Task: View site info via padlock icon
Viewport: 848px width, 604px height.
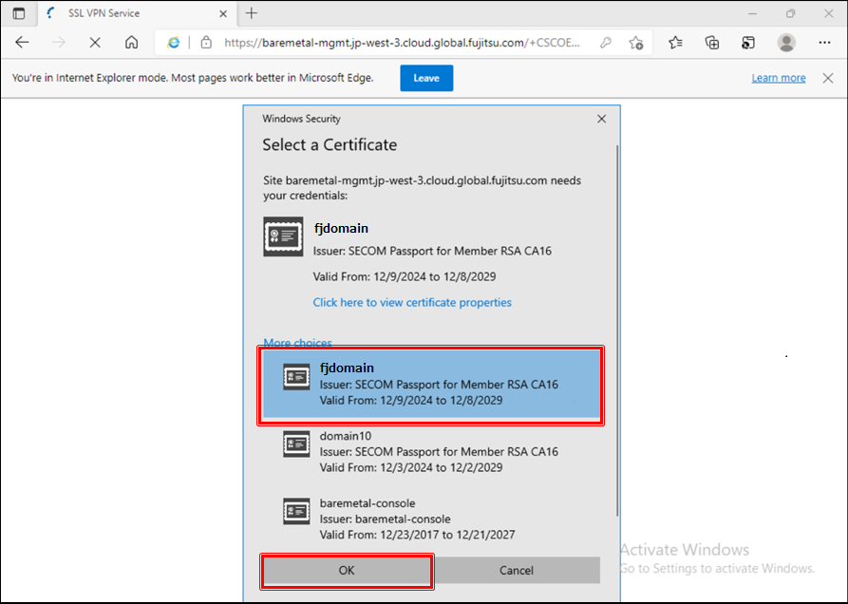Action: 206,42
